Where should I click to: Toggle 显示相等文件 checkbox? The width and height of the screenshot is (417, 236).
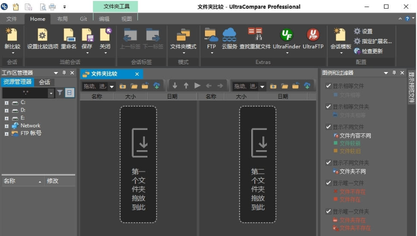329,86
